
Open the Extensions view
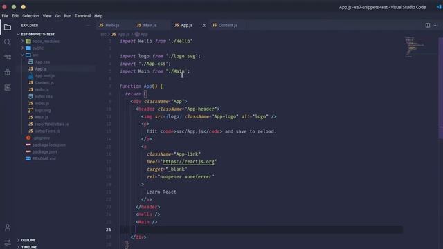[8, 88]
